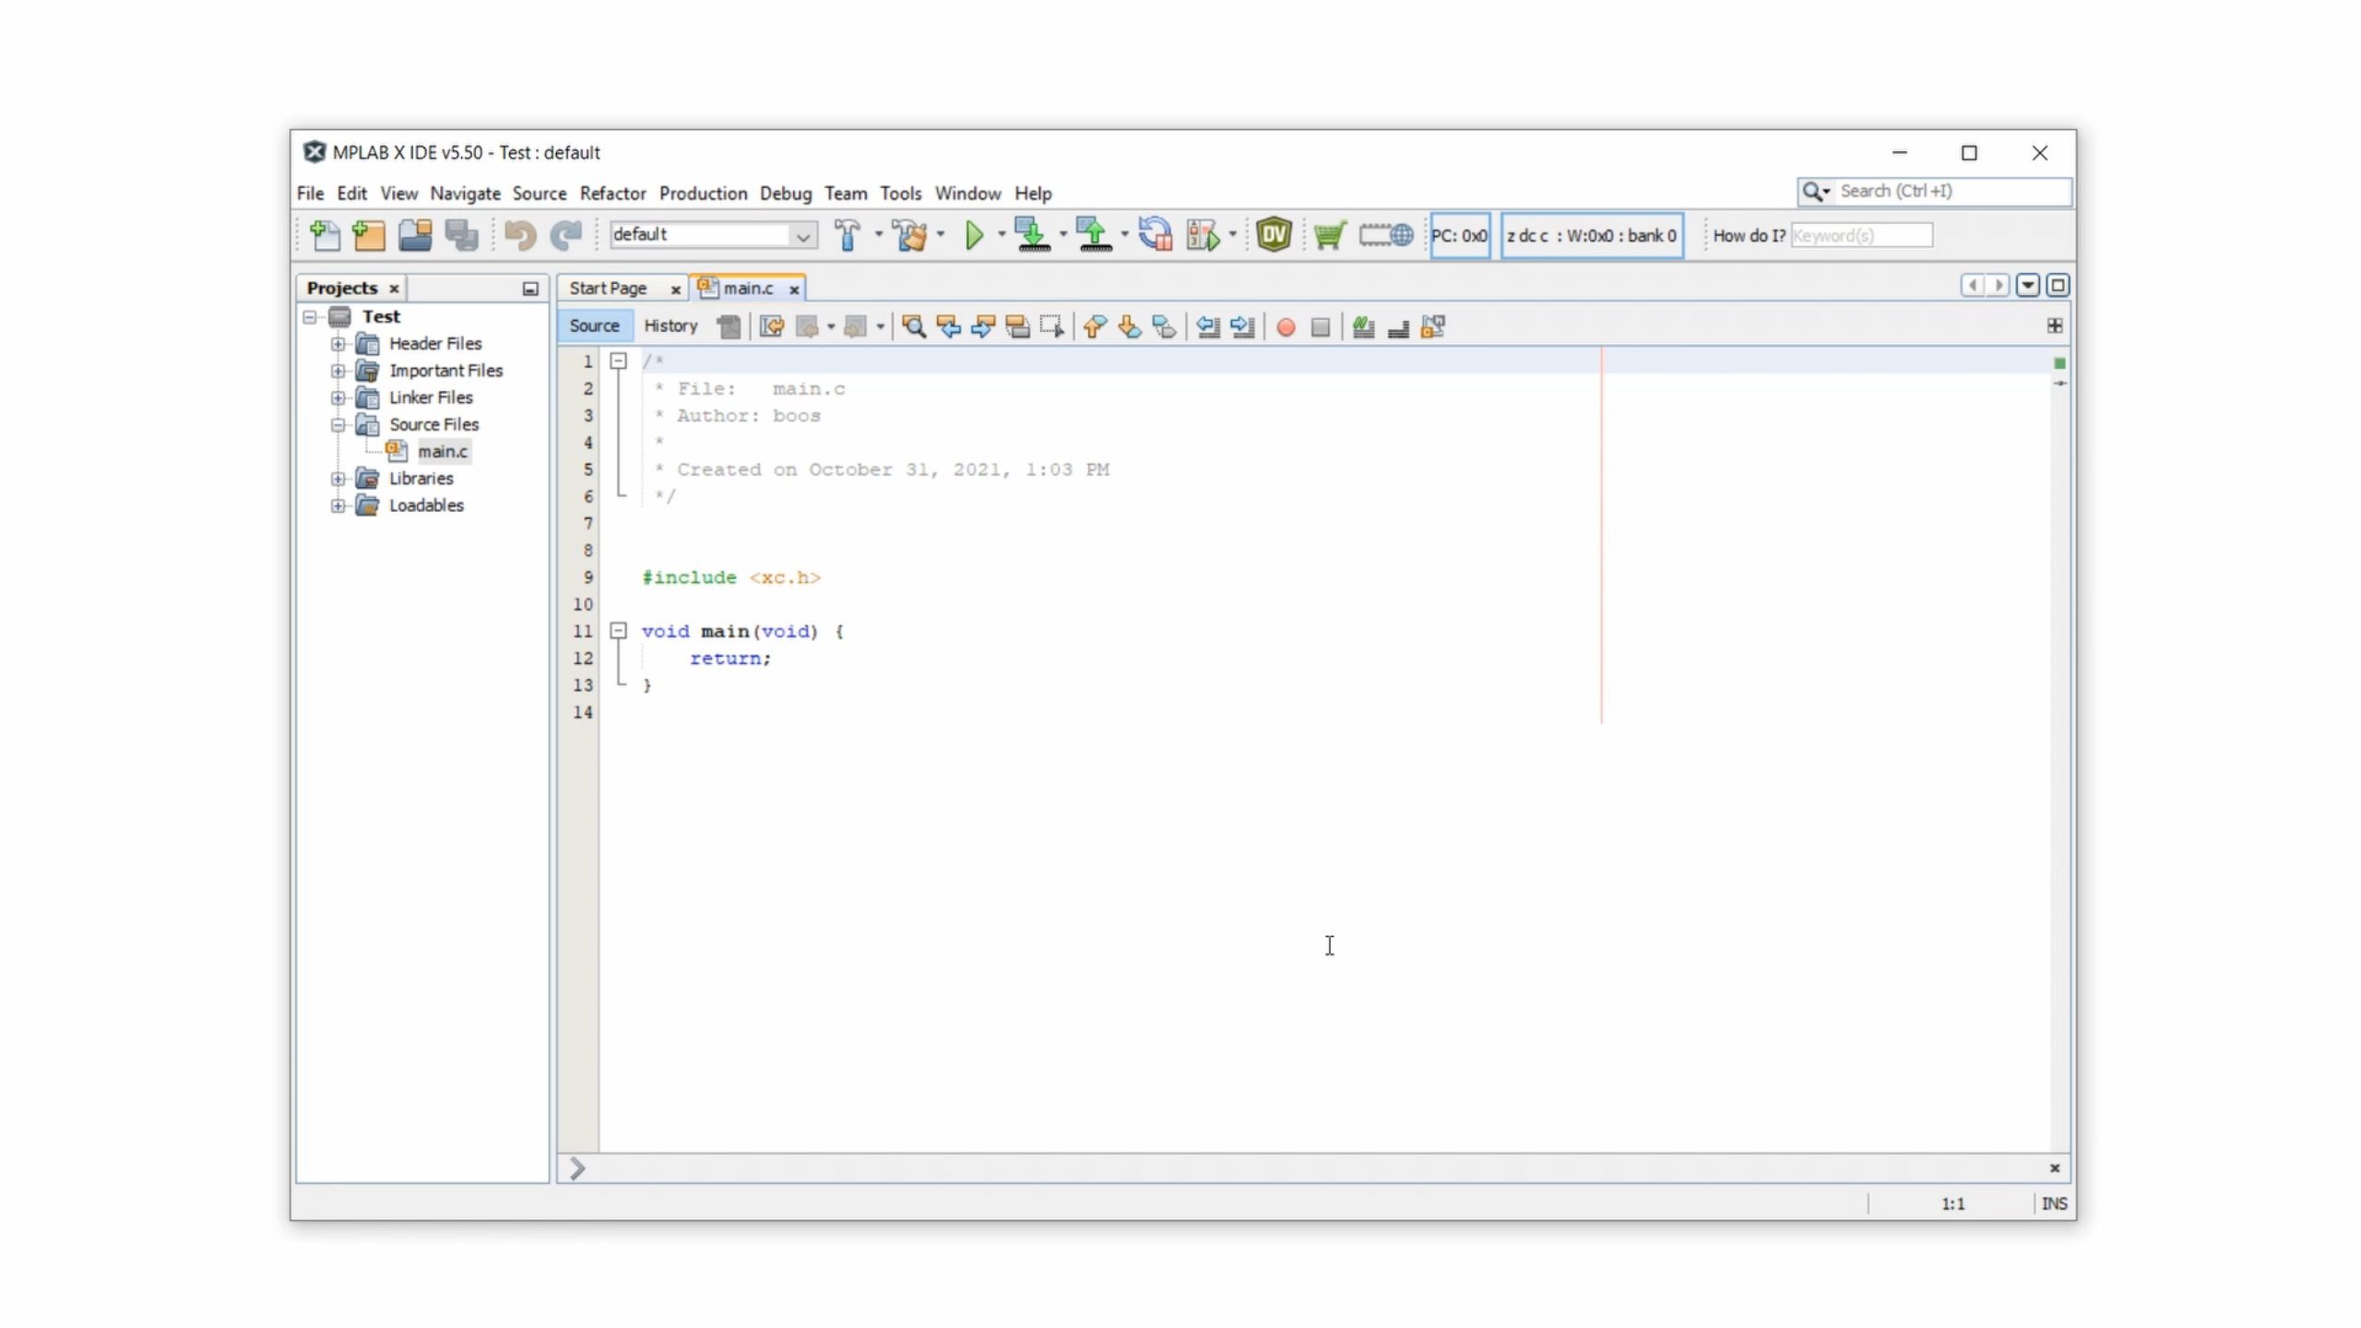Open the MPLAB Data Visualizer (DV) icon
2361x1328 pixels.
tap(1274, 235)
